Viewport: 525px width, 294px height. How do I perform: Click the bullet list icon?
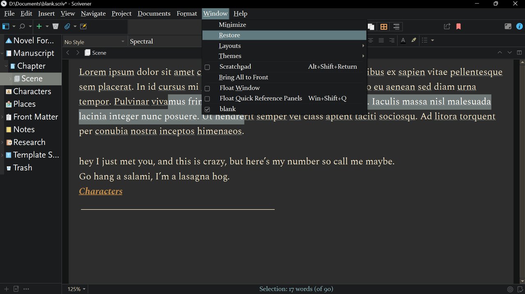pos(425,40)
